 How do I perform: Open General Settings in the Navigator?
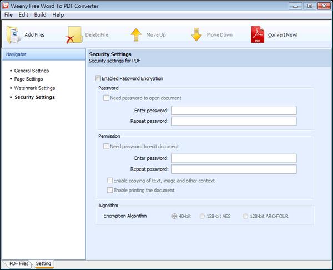click(32, 71)
